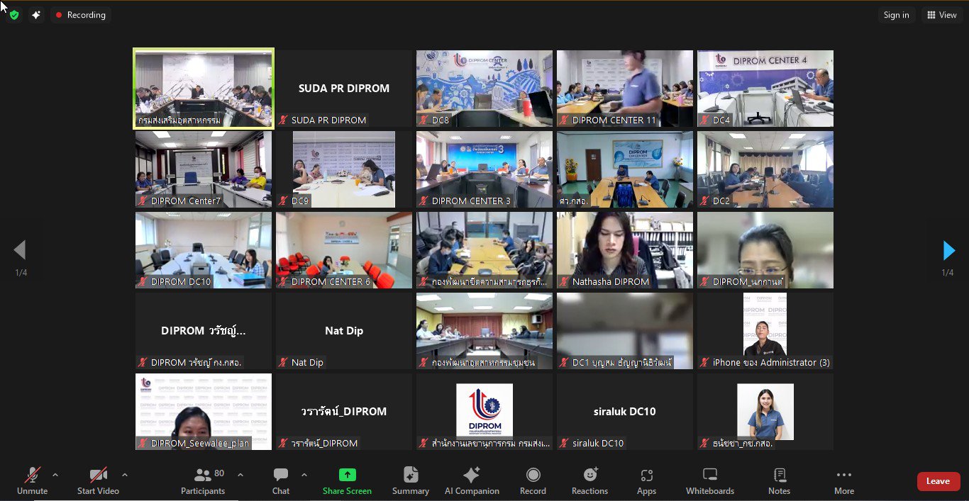This screenshot has height=501, width=969.
Task: Select the siraluk DC10 participant tile
Action: coord(625,412)
